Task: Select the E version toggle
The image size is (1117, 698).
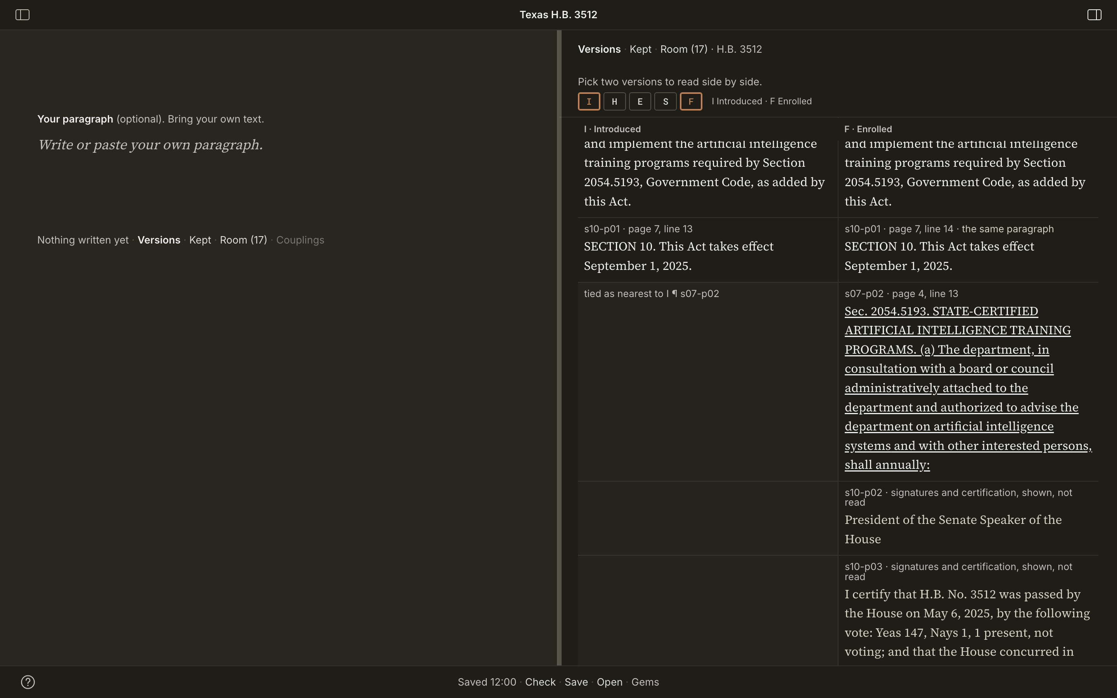Action: tap(640, 102)
